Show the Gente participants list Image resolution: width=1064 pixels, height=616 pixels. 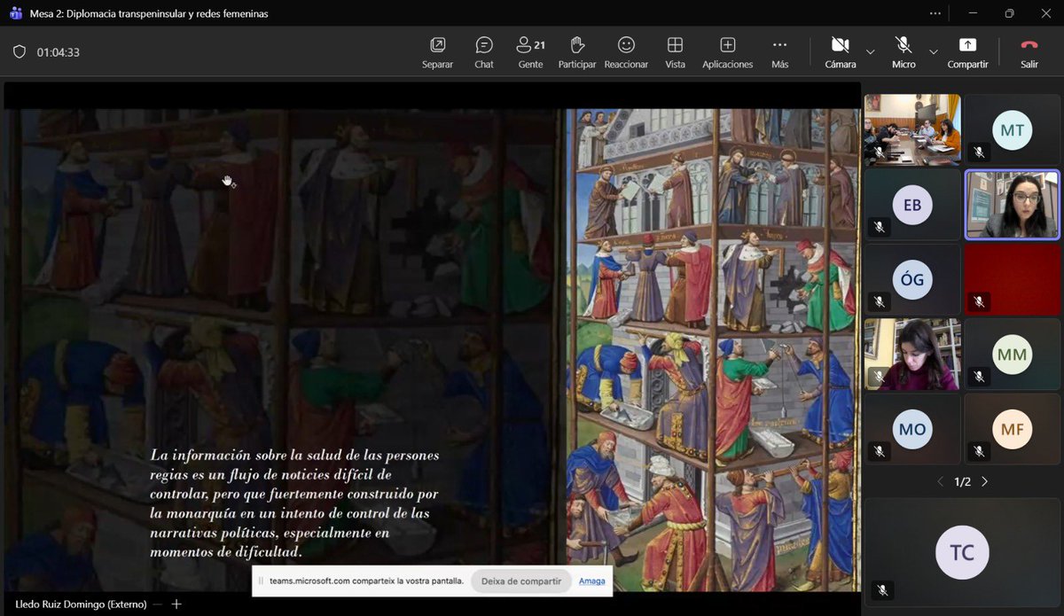pos(530,52)
